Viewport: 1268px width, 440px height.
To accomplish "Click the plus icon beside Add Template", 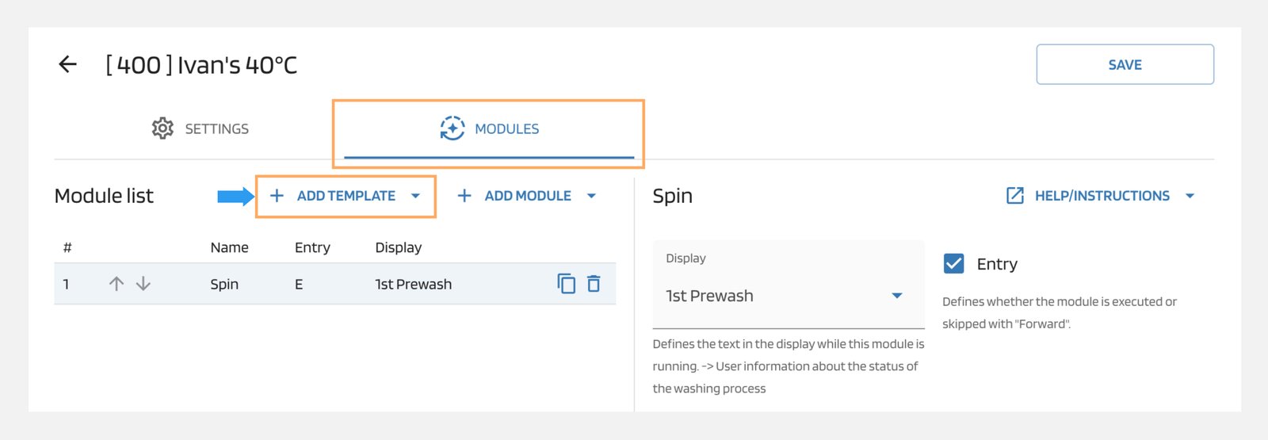I will click(x=277, y=196).
